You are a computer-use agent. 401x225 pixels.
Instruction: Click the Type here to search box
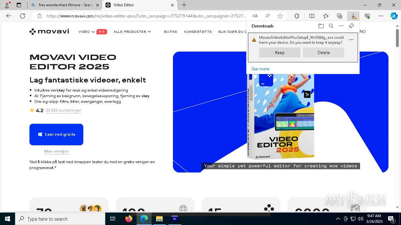coord(60,219)
